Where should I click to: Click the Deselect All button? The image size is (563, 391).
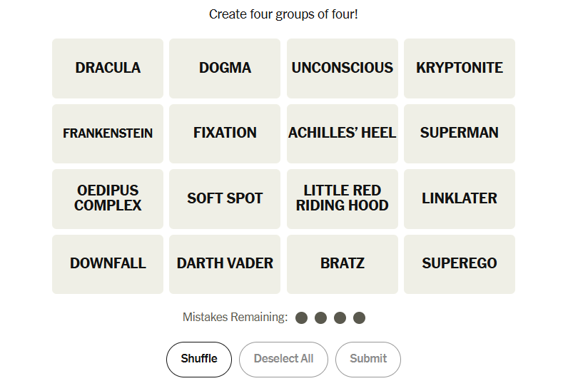283,359
